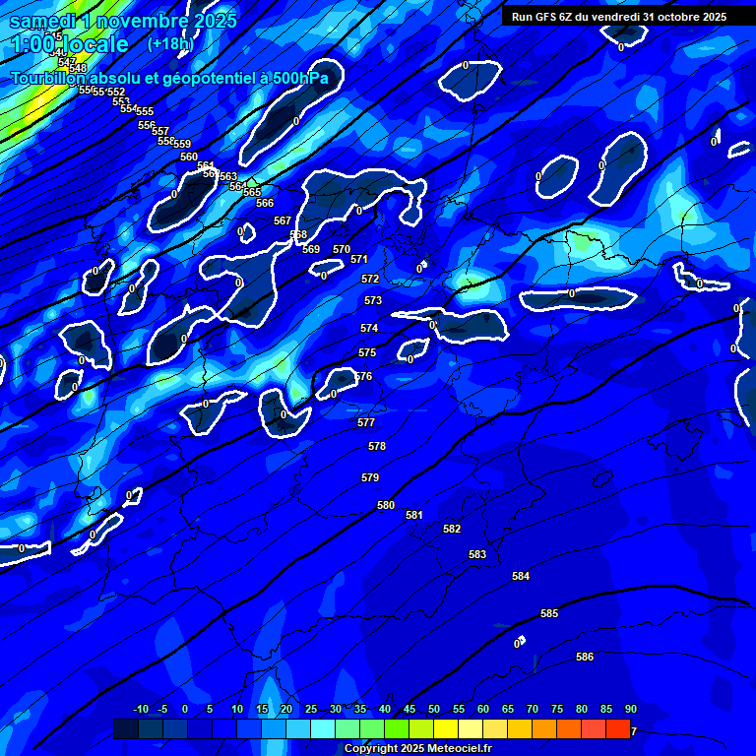Click the 1:00 locale time label
The height and width of the screenshot is (756, 756).
(69, 45)
